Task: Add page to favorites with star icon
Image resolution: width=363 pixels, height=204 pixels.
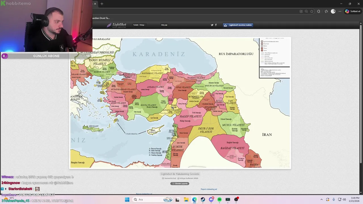Action: pyautogui.click(x=312, y=11)
